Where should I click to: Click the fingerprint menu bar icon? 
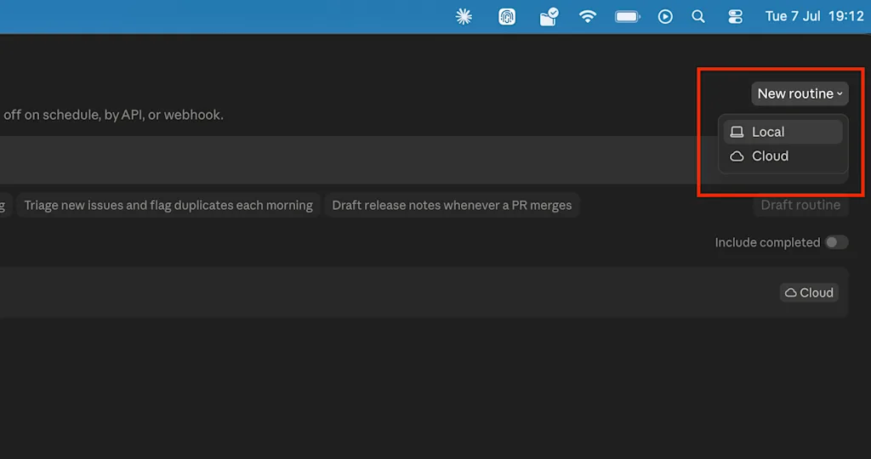click(507, 17)
